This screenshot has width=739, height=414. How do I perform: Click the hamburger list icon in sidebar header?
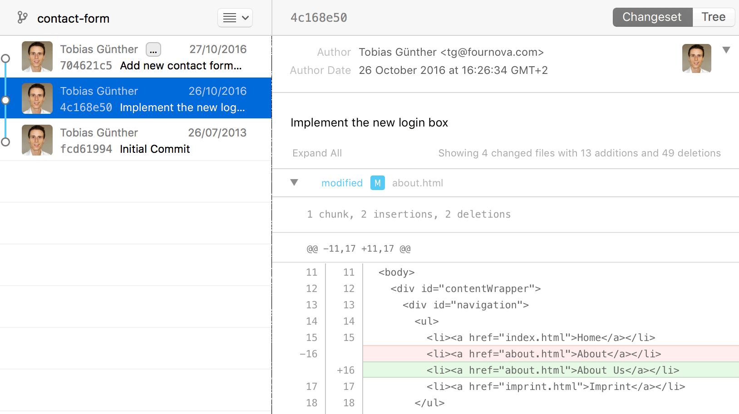(x=229, y=18)
